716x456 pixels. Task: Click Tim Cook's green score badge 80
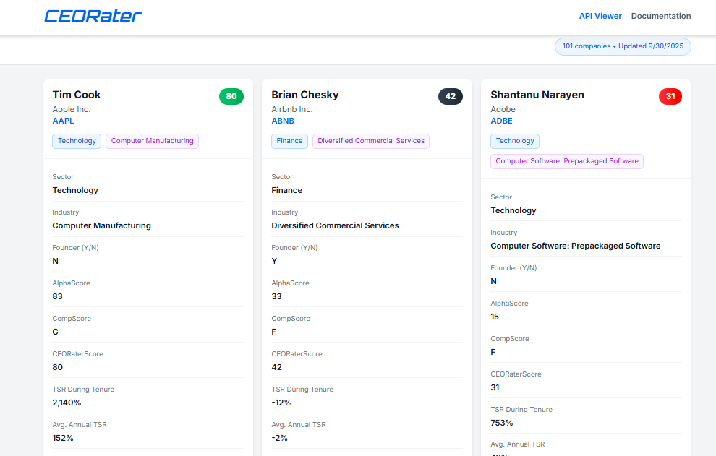pyautogui.click(x=231, y=96)
